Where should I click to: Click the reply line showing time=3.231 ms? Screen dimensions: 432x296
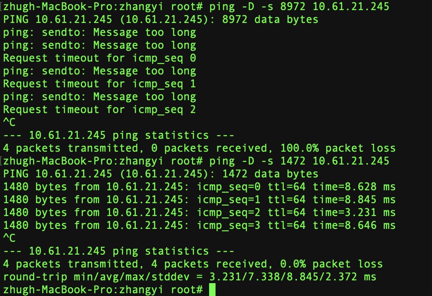[x=199, y=212]
